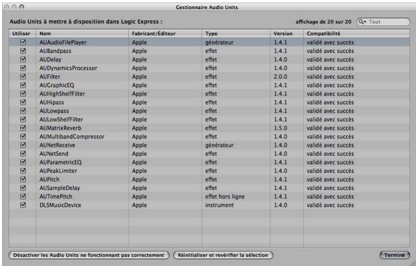Select the AUParametricEQ name
Screen dimensions: 416x266
[60, 162]
